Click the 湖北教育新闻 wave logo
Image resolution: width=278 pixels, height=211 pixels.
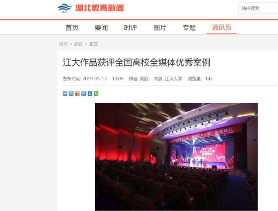pyautogui.click(x=65, y=8)
